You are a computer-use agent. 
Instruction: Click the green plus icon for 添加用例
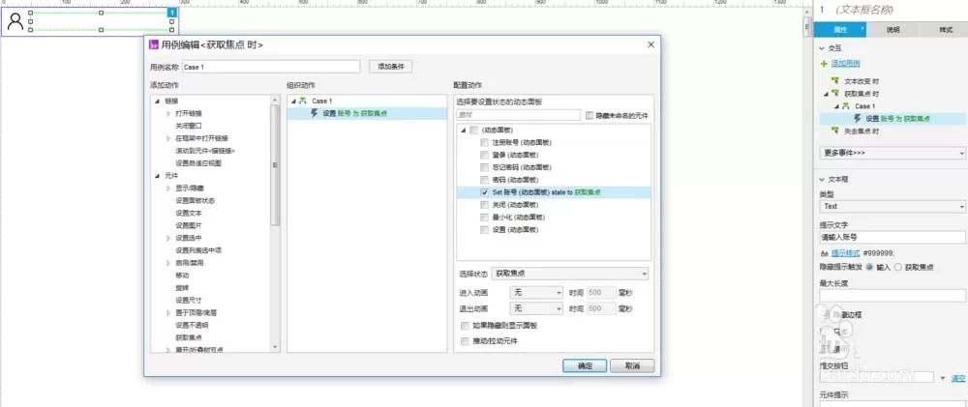824,64
